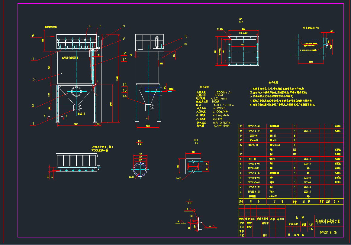Select balloon callout number 16 near top view
The width and height of the screenshot is (351, 245).
tap(186, 36)
